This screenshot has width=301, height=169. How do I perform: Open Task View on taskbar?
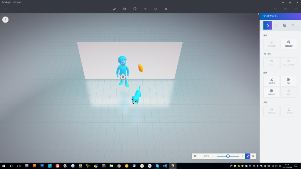coord(19,166)
